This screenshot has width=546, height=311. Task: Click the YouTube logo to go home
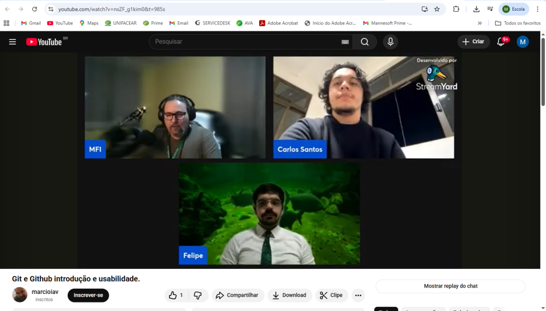[x=45, y=42]
